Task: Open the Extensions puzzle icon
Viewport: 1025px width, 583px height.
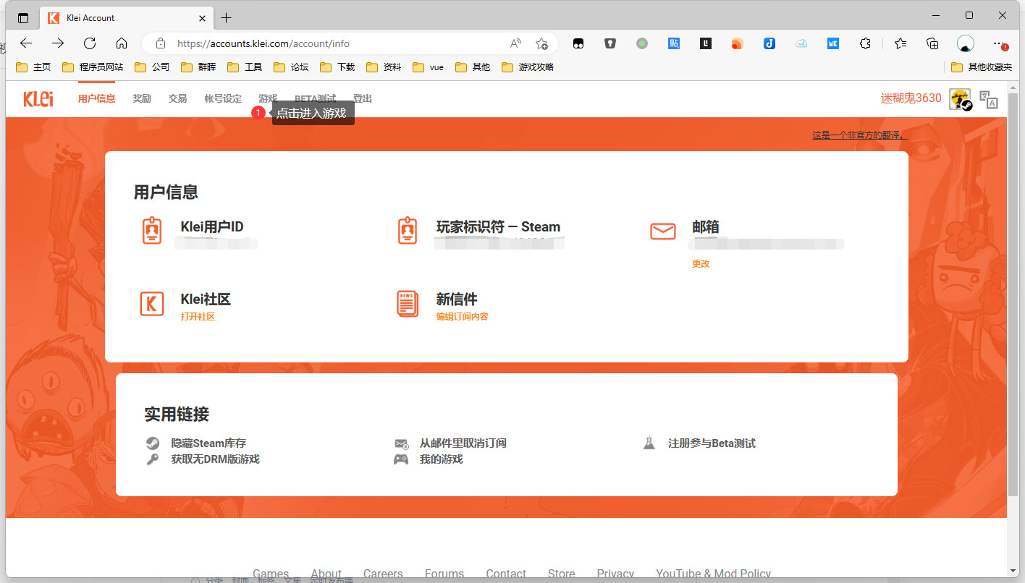Action: [865, 43]
